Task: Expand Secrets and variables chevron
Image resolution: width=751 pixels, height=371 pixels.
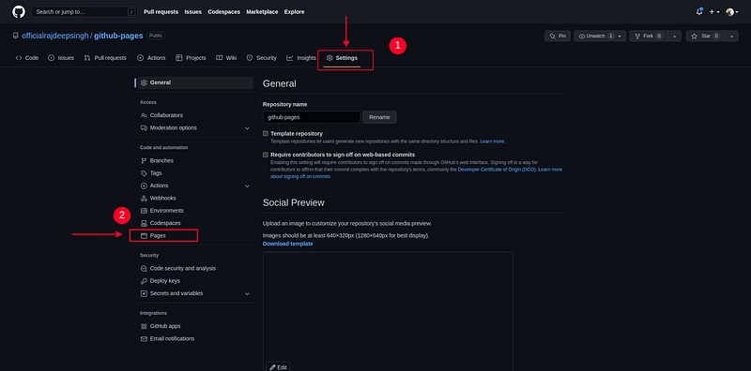Action: tap(247, 293)
